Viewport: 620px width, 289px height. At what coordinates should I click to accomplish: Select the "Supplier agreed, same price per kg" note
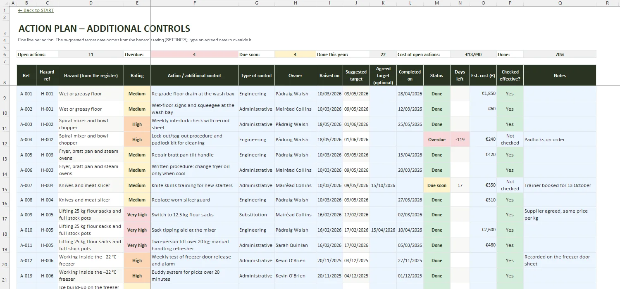(x=560, y=215)
